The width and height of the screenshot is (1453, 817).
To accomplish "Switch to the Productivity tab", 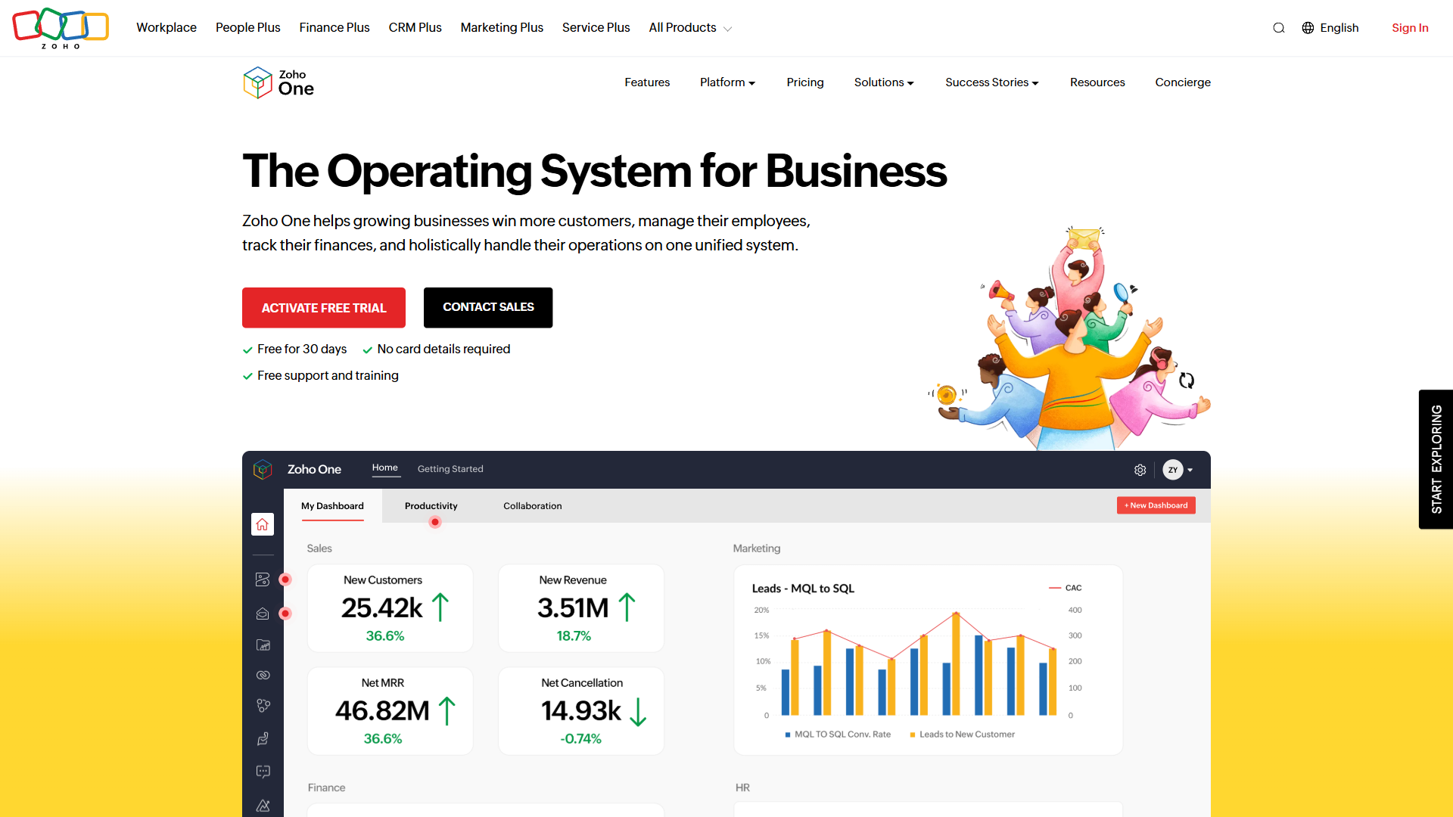I will [x=431, y=506].
